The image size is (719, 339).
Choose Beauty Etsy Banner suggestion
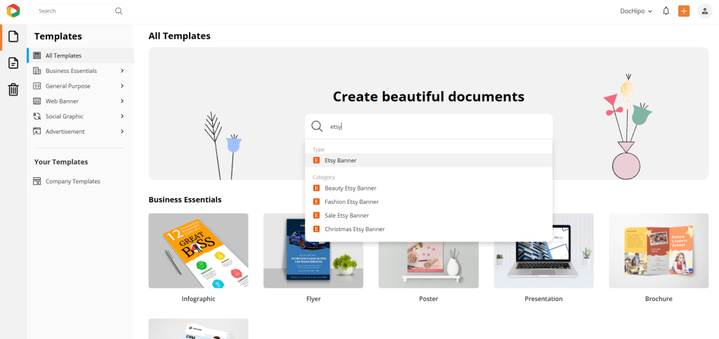coord(429,188)
